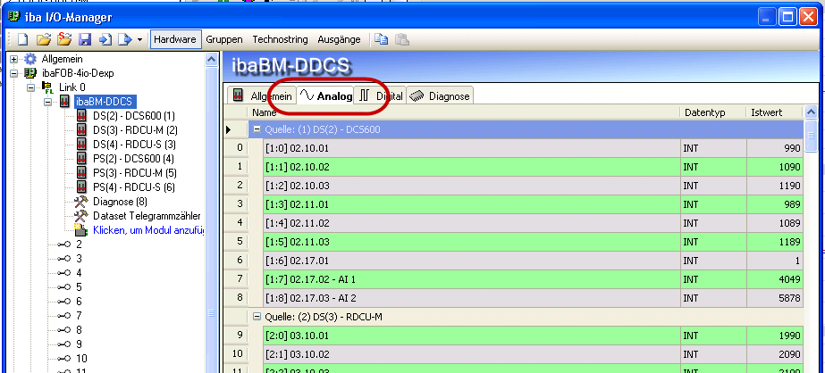Collapse the ibaBM-DDCS tree node
The height and width of the screenshot is (373, 825).
pyautogui.click(x=48, y=102)
